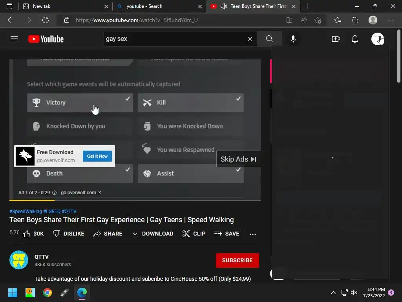Open the Edge profile menu
Screen dimensions: 402x302
(373, 20)
